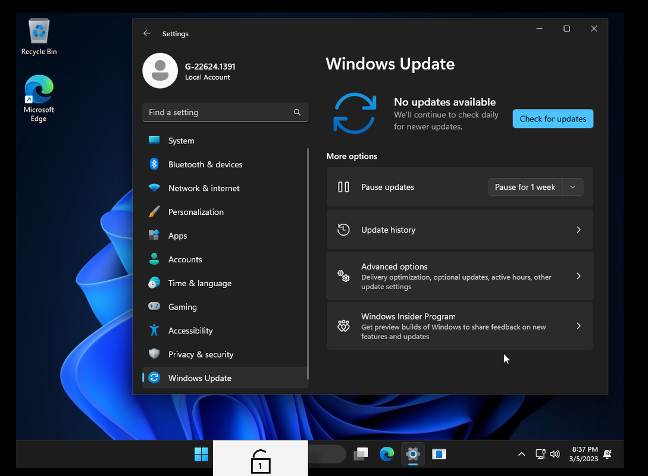The width and height of the screenshot is (648, 476).
Task: Click the Bluetooth icon in sidebar
Action: point(154,164)
